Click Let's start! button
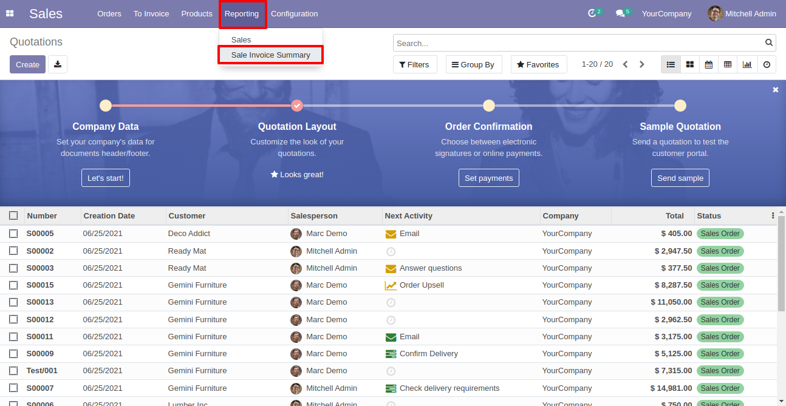 pos(106,178)
